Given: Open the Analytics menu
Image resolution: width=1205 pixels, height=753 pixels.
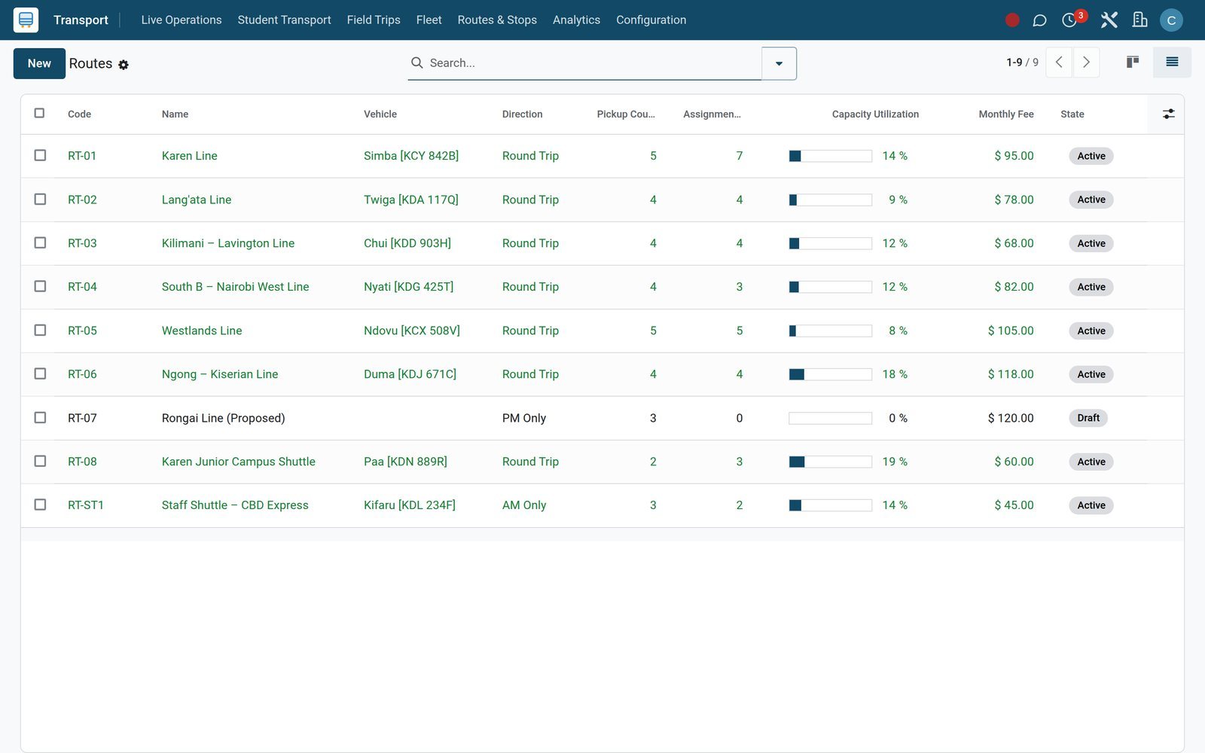Looking at the screenshot, I should [x=576, y=20].
